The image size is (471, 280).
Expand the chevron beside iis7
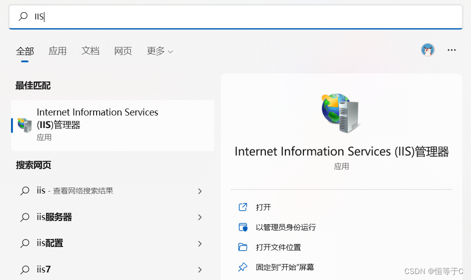pos(200,270)
